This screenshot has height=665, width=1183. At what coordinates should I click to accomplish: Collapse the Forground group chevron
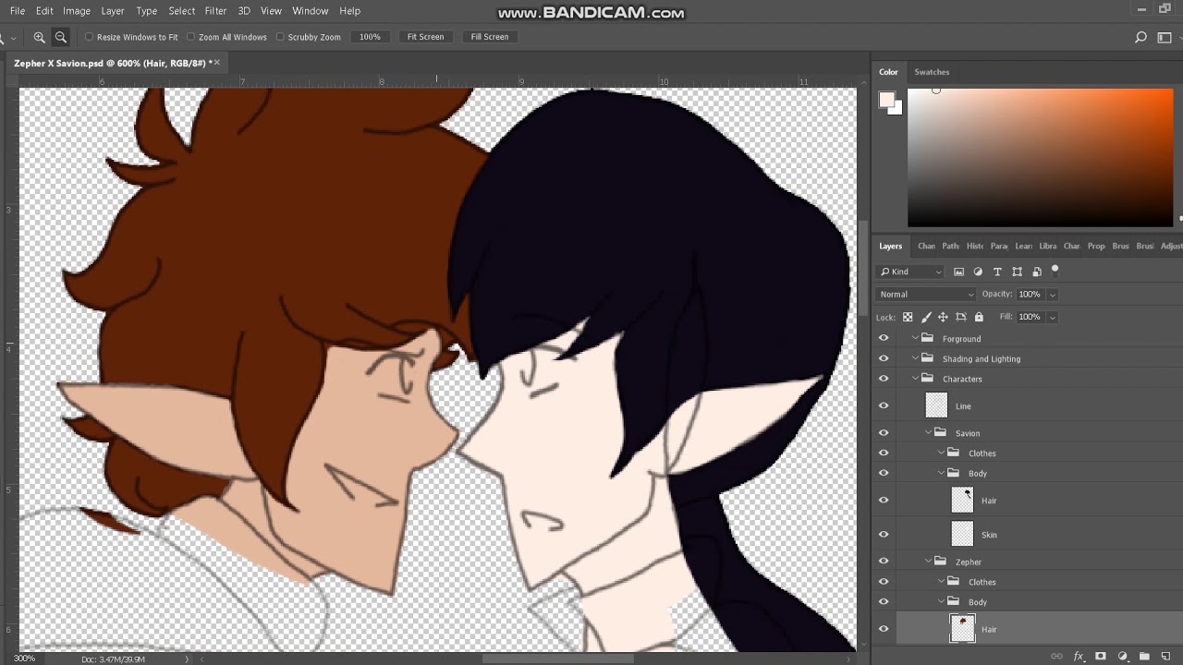tap(915, 338)
